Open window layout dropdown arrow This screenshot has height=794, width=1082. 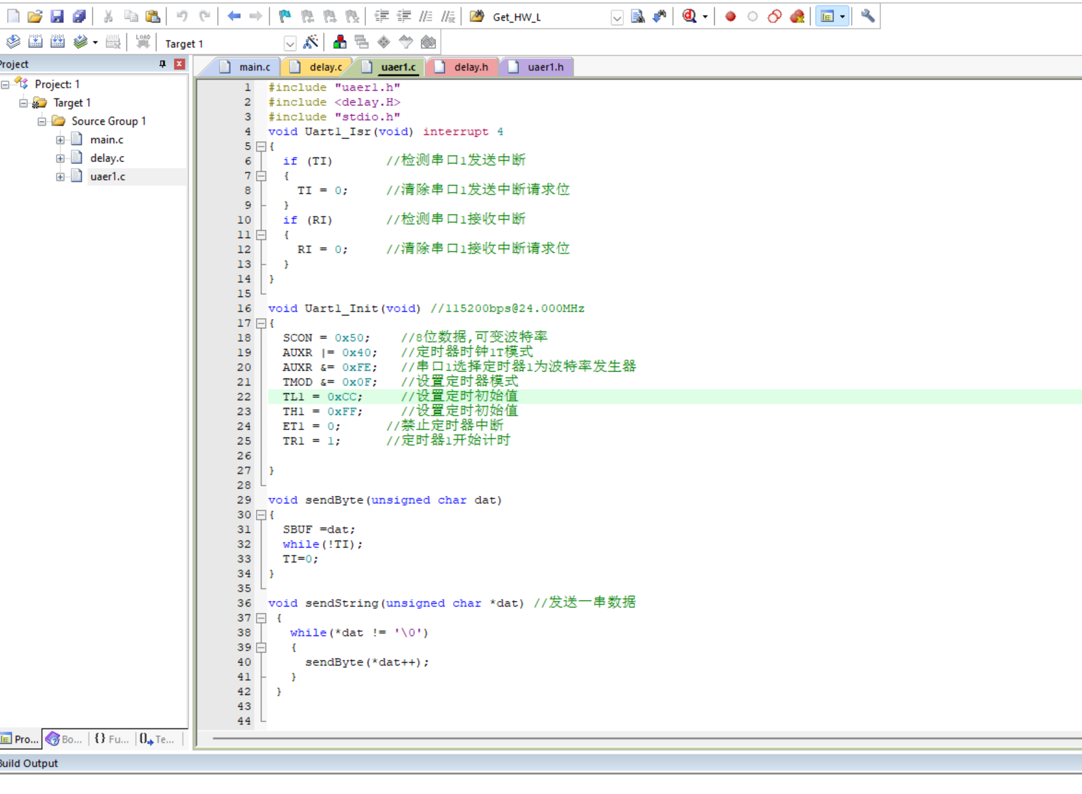point(843,17)
